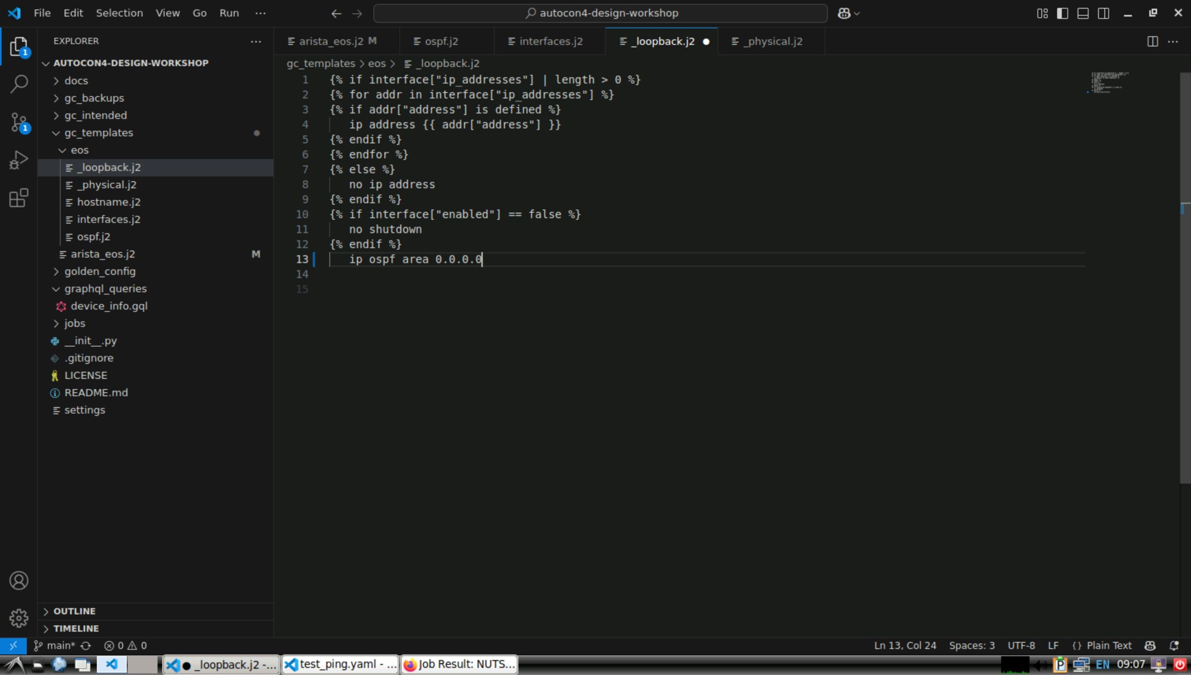Open the Copilot chat icon in title bar

[844, 13]
